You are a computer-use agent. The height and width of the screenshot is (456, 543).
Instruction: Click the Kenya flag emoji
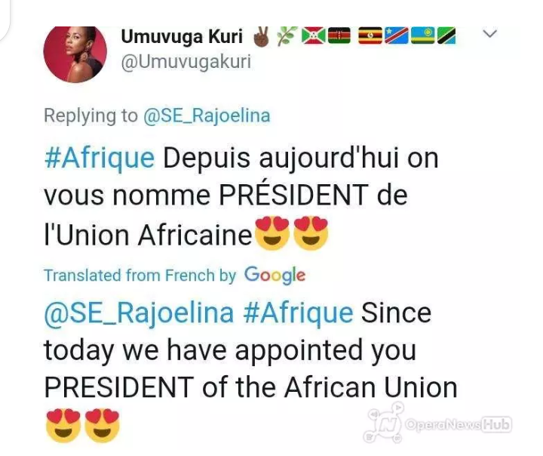pyautogui.click(x=340, y=35)
